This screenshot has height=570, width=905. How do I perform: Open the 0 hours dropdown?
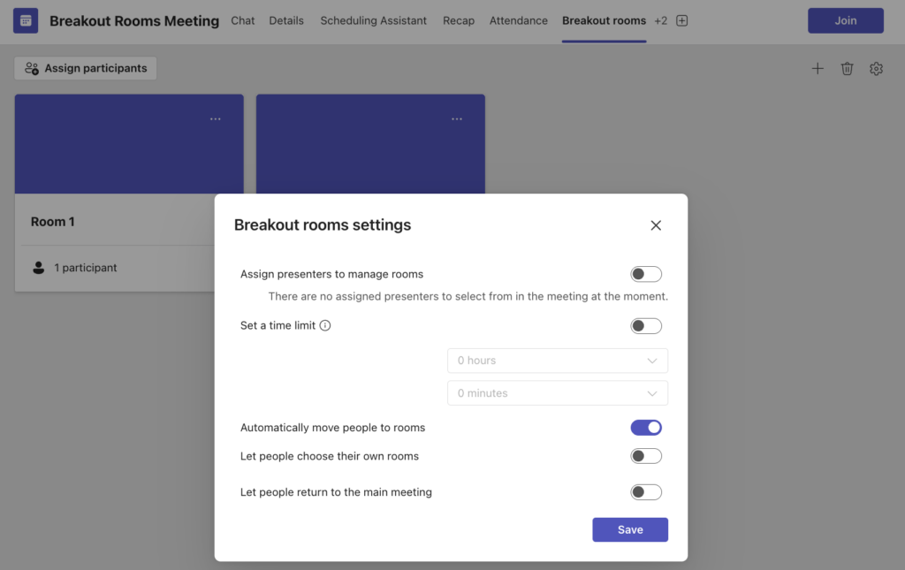(557, 361)
